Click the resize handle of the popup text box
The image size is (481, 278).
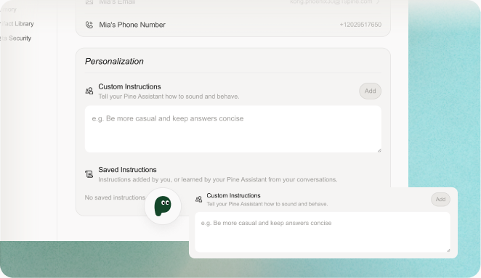(x=448, y=250)
